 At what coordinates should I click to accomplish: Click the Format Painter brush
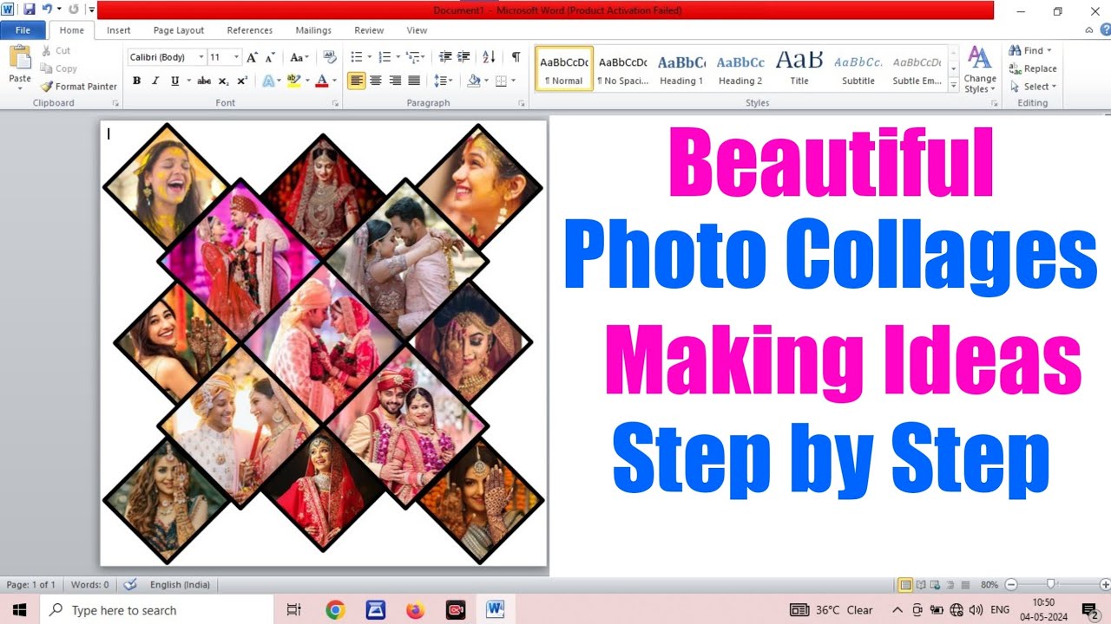click(47, 87)
